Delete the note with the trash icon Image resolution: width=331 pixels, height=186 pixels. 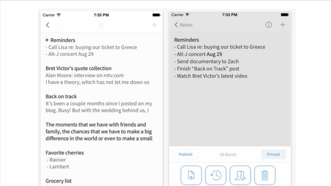[x=265, y=175]
